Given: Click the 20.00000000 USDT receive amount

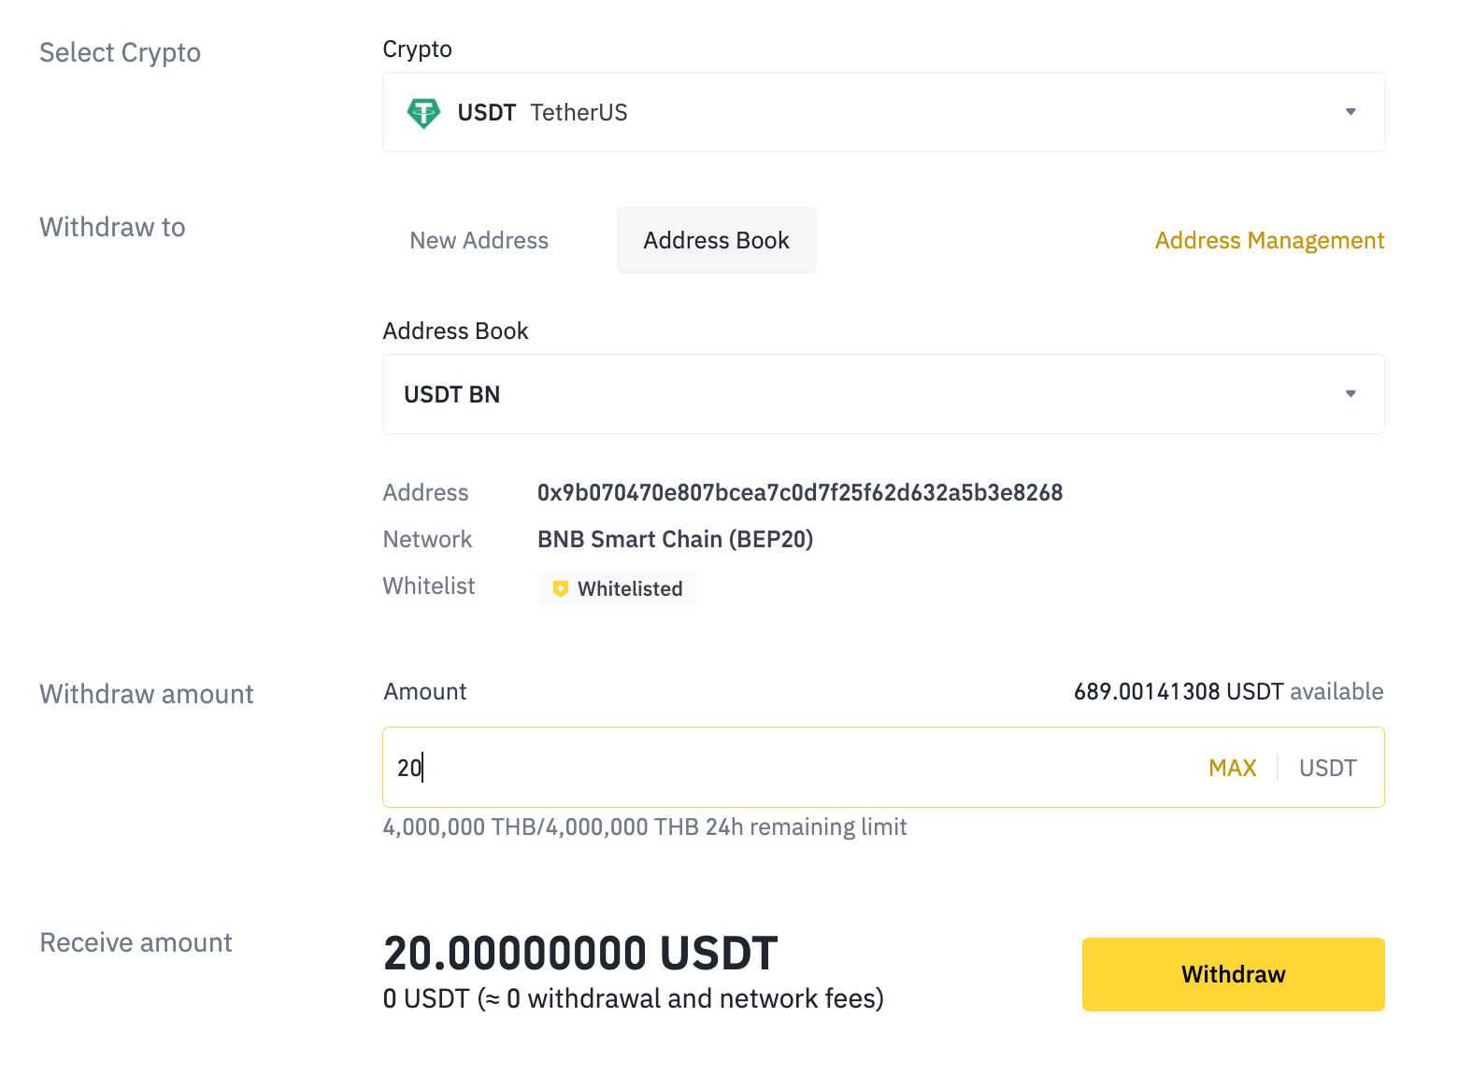Looking at the screenshot, I should click(580, 954).
